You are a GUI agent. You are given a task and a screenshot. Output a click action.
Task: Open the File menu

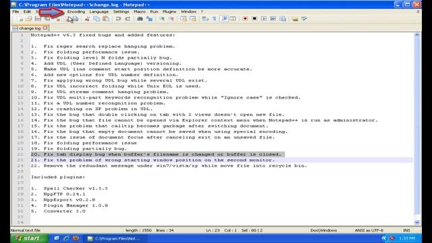(16, 11)
